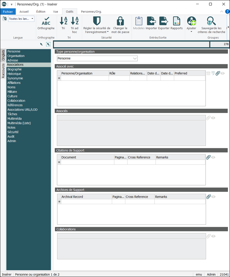Click the eye icon beside the Collaborations box
The height and width of the screenshot is (277, 230).
(213, 236)
